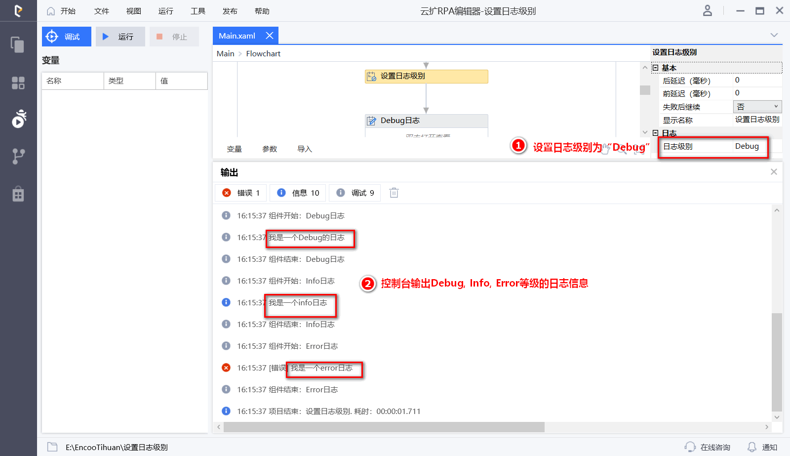This screenshot has width=790, height=456.
Task: Select the Debug日志 flowchart activity
Action: pos(427,121)
